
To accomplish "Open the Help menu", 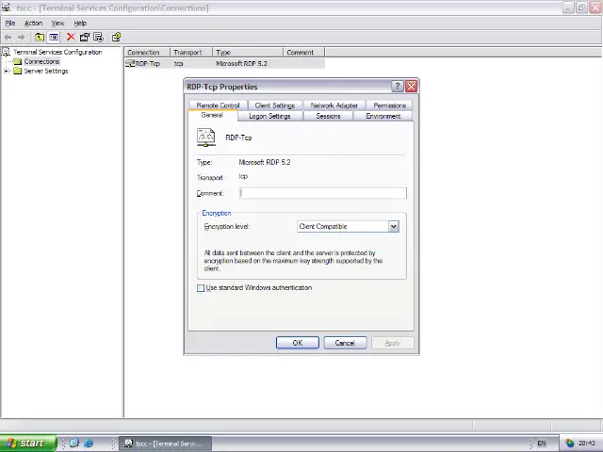I will (x=80, y=23).
